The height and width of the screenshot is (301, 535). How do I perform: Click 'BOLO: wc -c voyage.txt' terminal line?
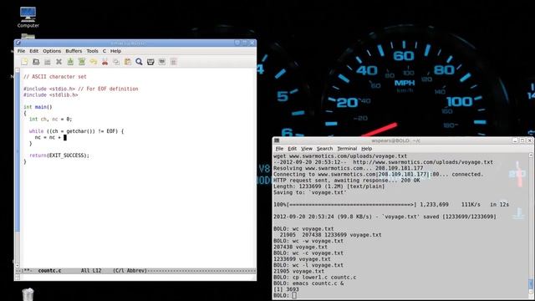[308, 253]
